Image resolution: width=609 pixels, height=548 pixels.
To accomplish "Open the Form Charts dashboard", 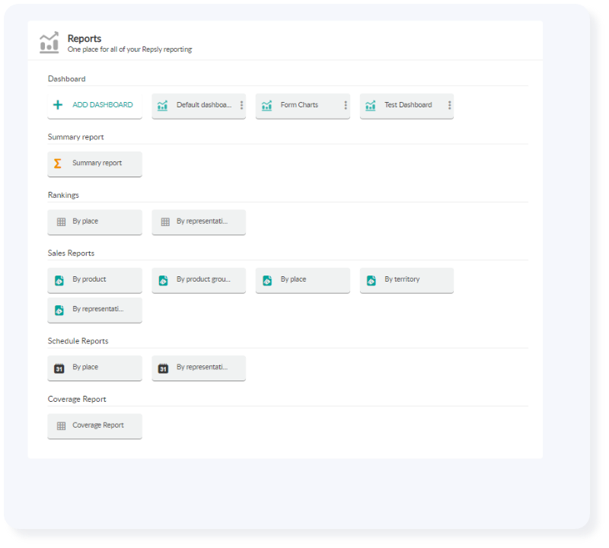I will click(297, 106).
